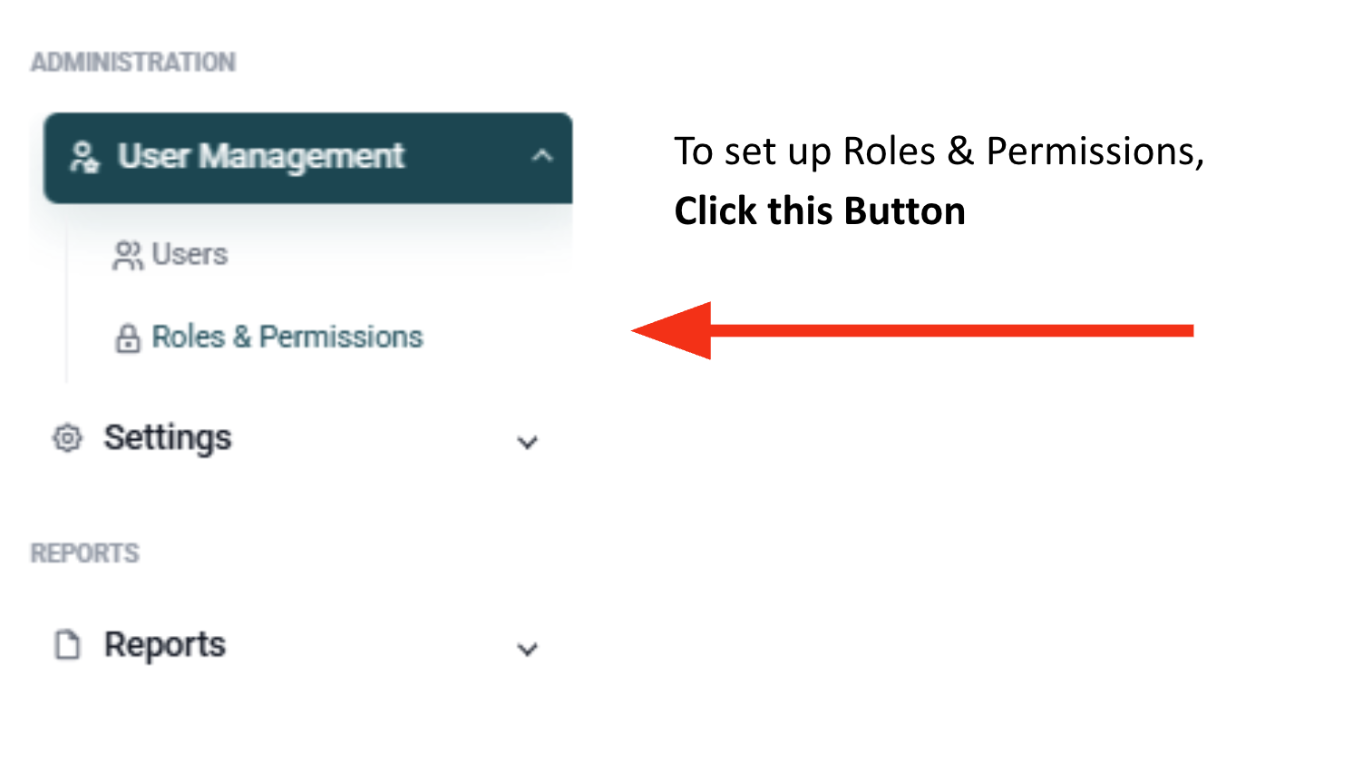Select the User Management menu label

coord(261,156)
